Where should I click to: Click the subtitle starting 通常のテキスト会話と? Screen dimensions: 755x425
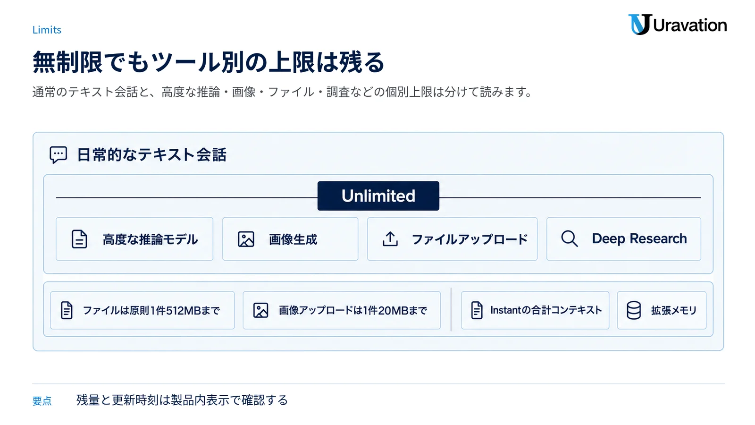282,92
